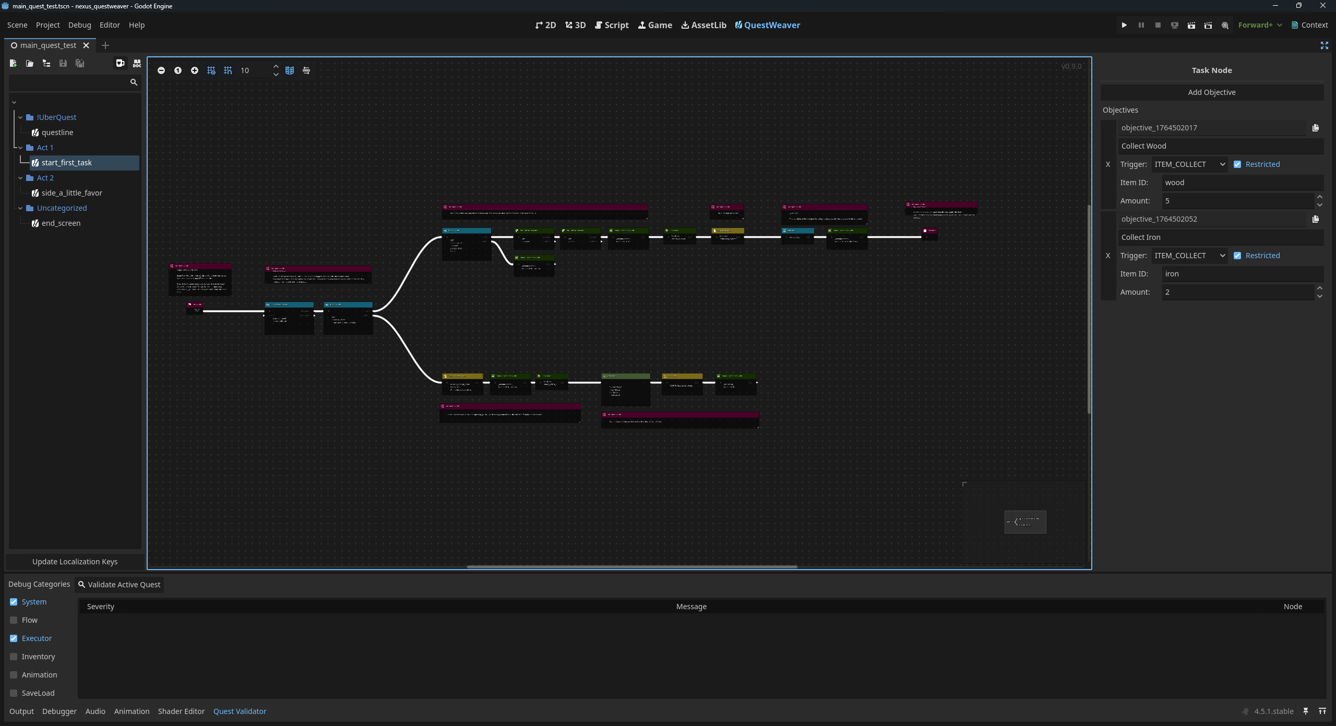This screenshot has height=726, width=1336.
Task: Uncheck Restricted for Collect Wood objective
Action: 1237,164
